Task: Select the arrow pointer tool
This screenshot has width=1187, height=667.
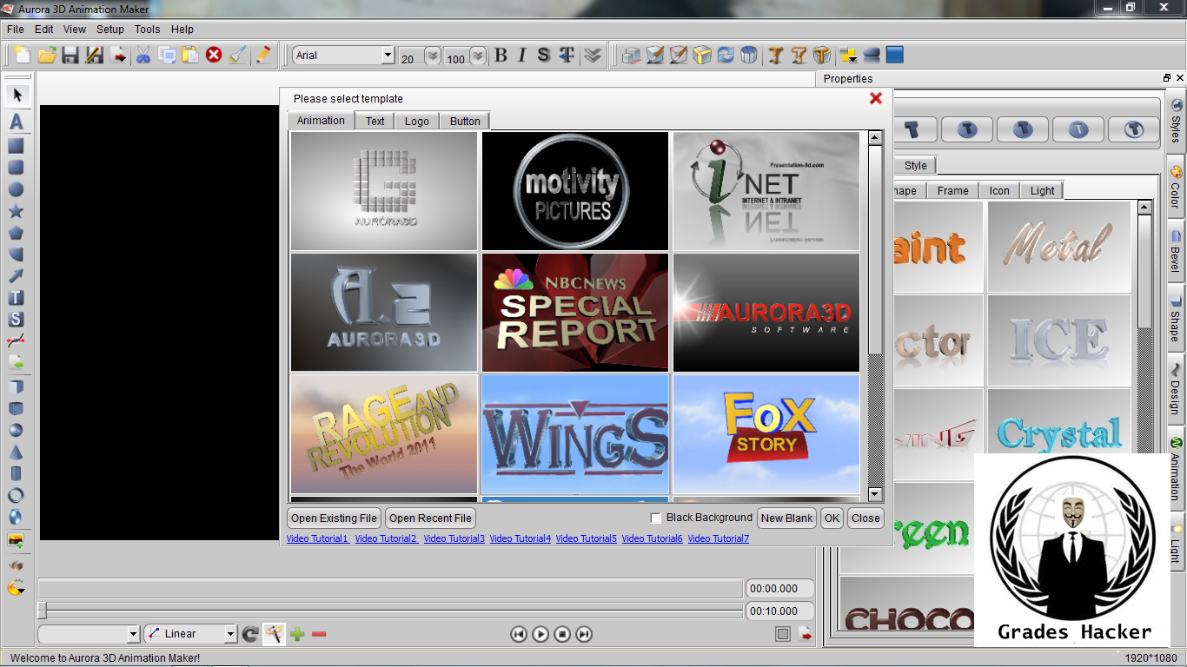Action: [x=17, y=95]
